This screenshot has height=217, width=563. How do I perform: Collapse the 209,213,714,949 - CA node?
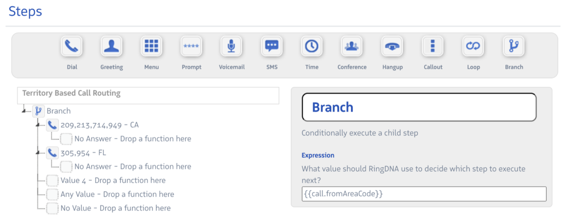[38, 125]
